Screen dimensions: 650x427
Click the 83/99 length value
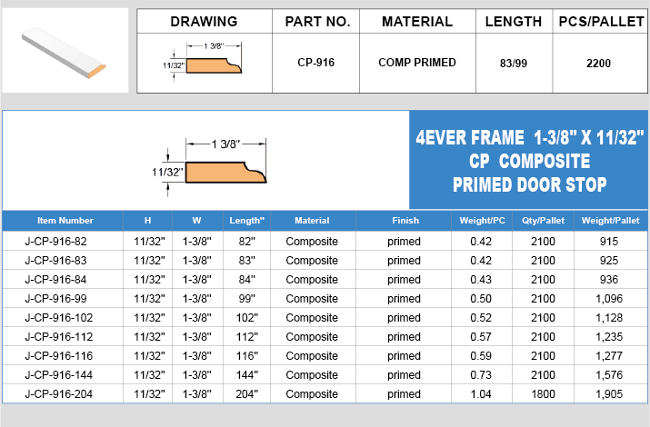pos(514,64)
